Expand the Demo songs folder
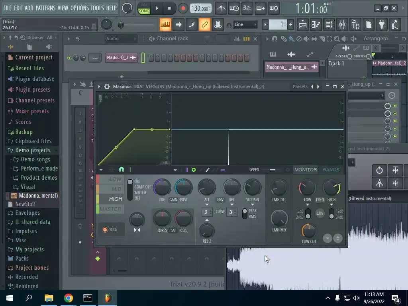 click(35, 159)
